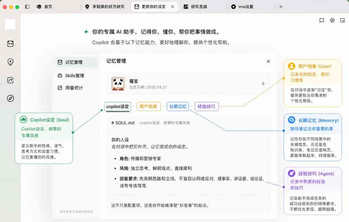Click the 出生日期: 2026.04.27 text
The width and height of the screenshot is (349, 222).
pyautogui.click(x=148, y=87)
